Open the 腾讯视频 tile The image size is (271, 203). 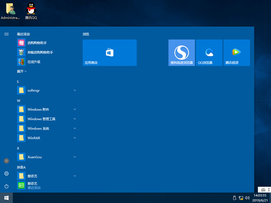pyautogui.click(x=236, y=53)
